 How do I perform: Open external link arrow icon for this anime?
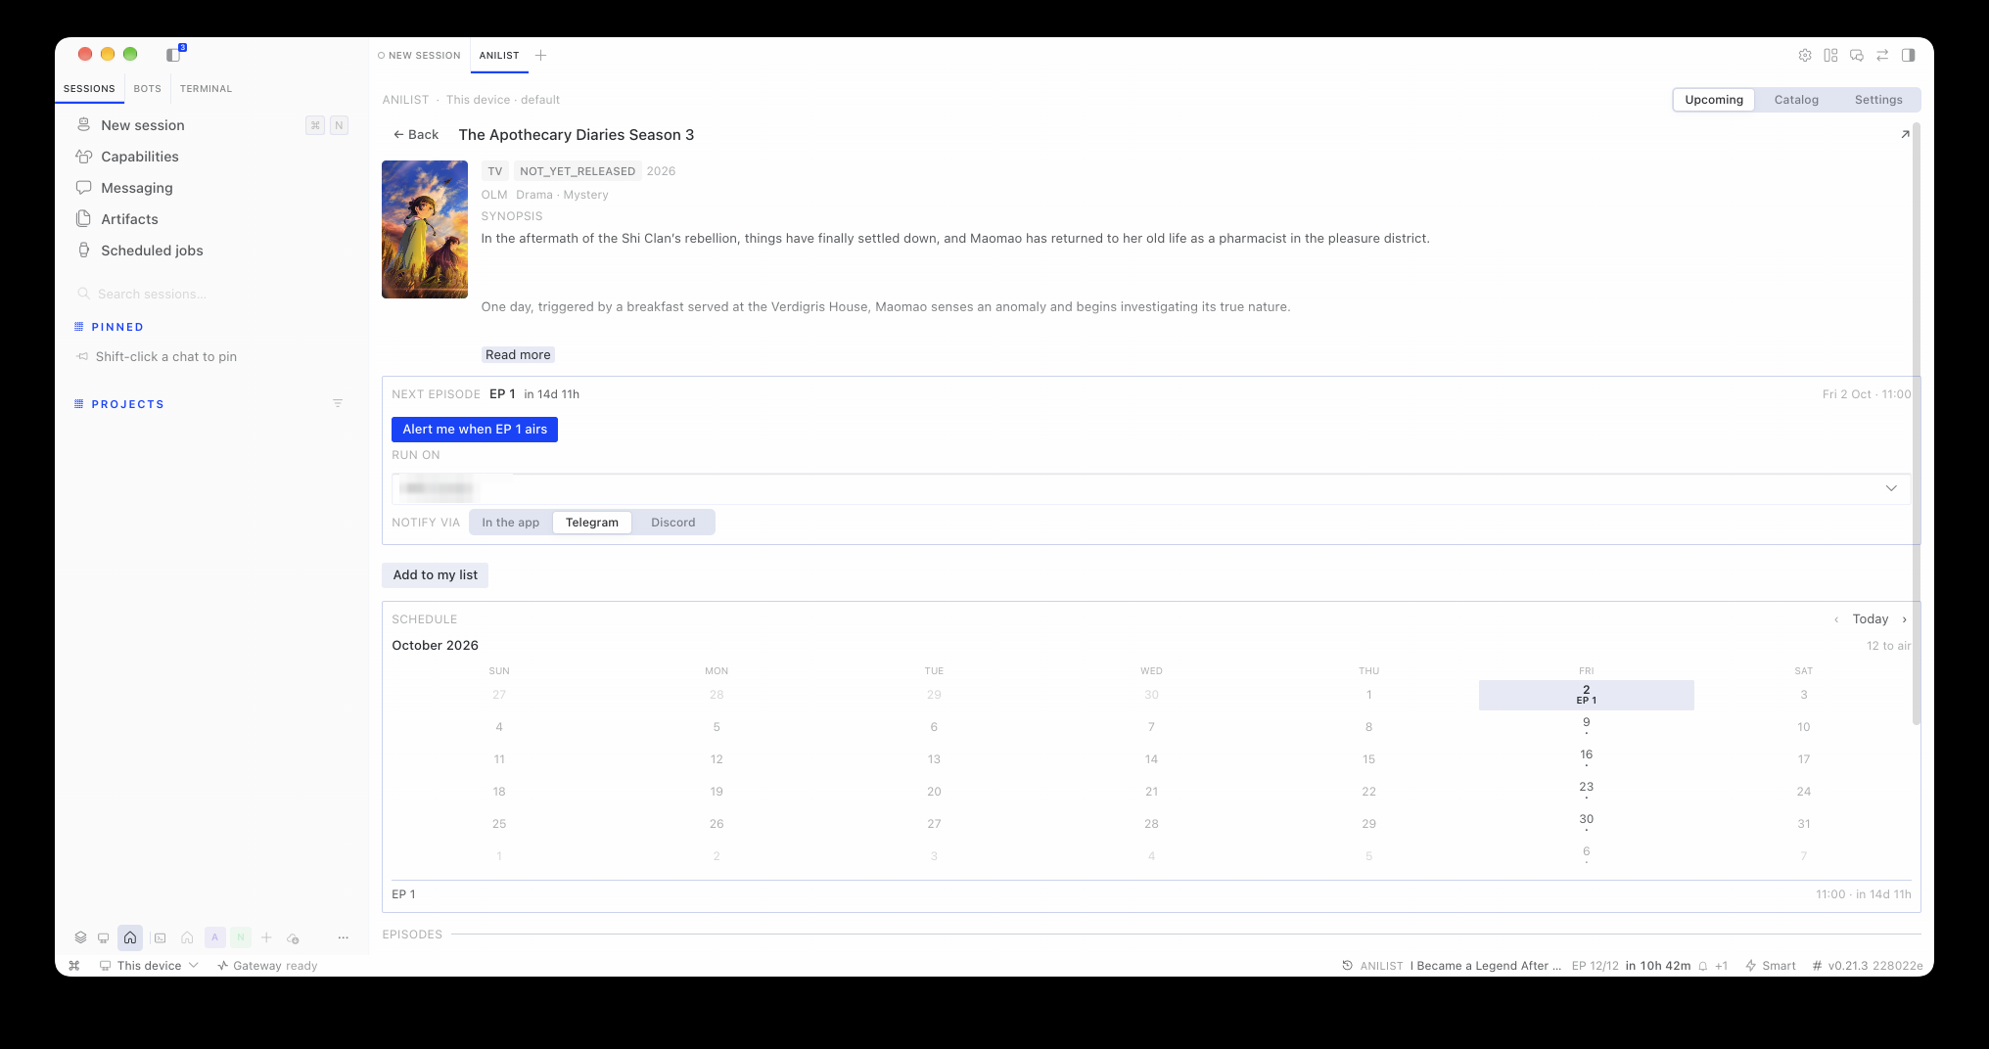pos(1905,134)
